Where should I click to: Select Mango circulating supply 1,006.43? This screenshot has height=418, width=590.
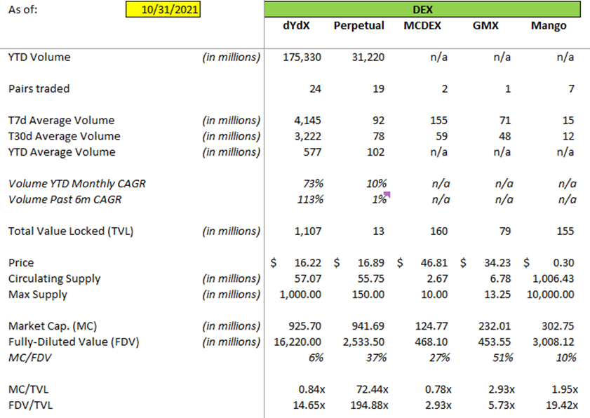click(553, 278)
